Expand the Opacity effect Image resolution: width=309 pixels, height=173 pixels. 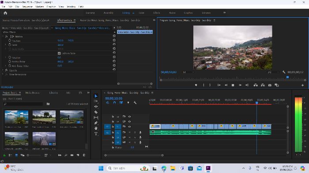[3, 70]
